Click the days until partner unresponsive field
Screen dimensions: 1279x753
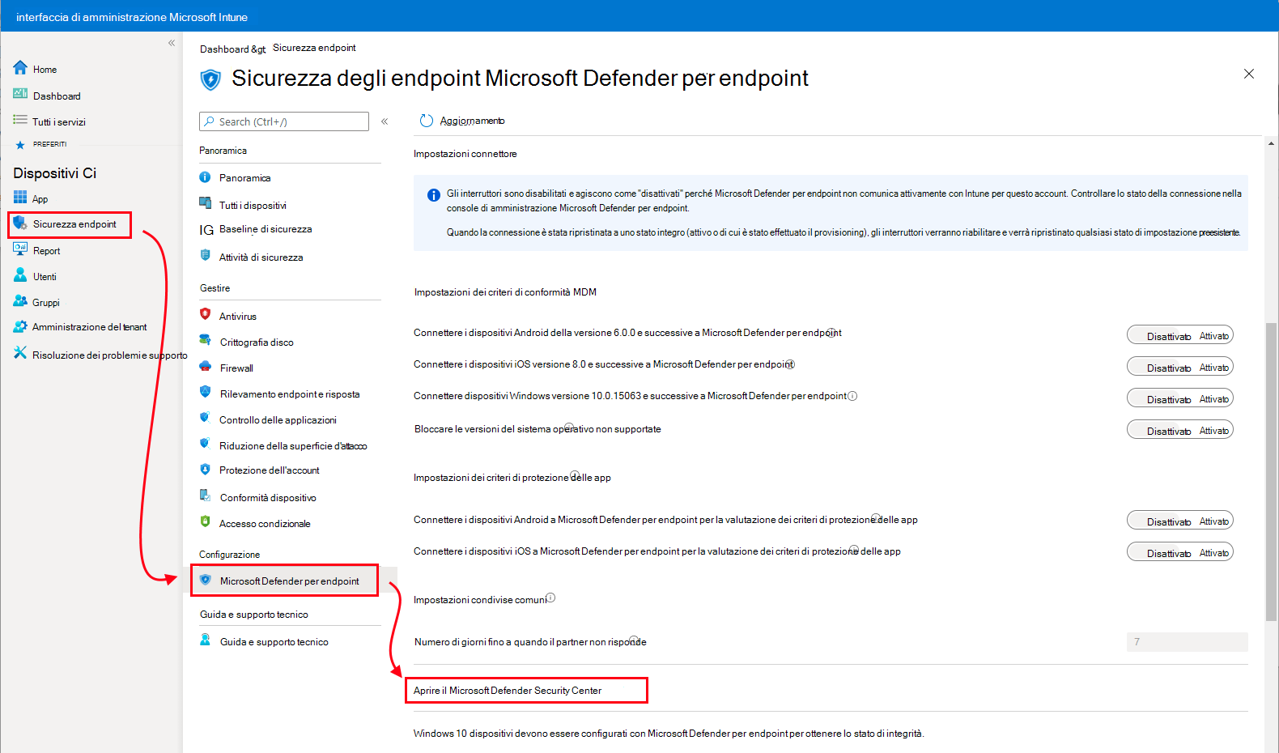[1187, 642]
